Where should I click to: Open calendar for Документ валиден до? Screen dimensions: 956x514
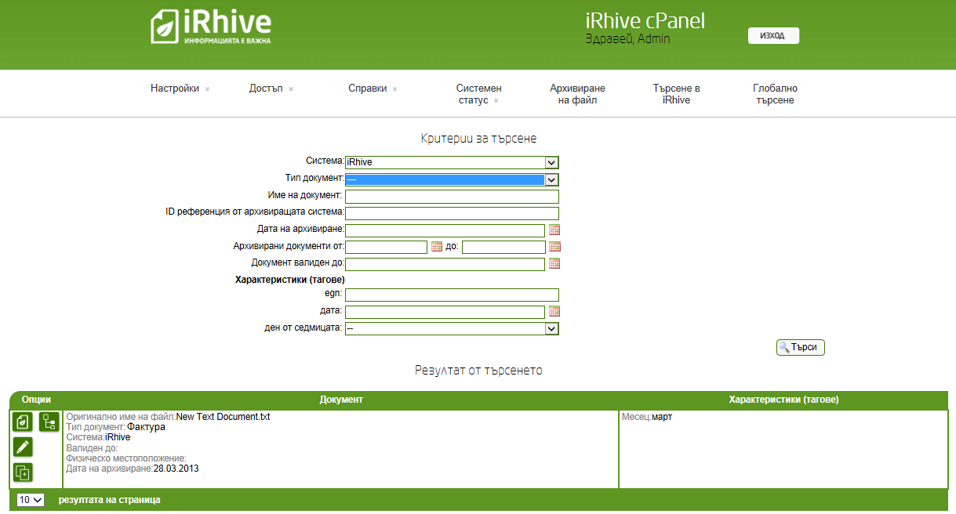point(554,264)
